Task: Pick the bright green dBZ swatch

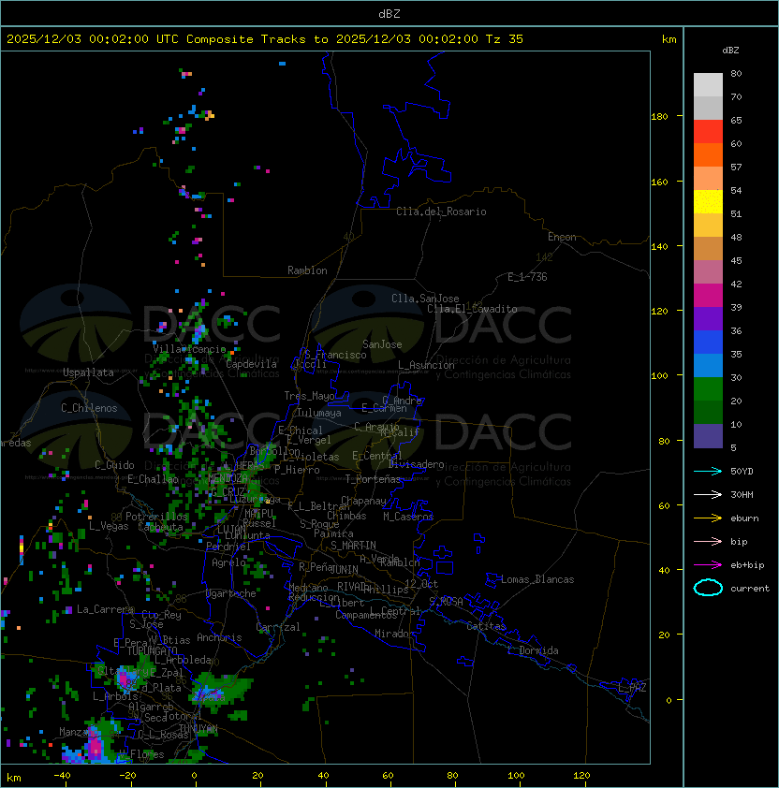Action: coord(708,389)
